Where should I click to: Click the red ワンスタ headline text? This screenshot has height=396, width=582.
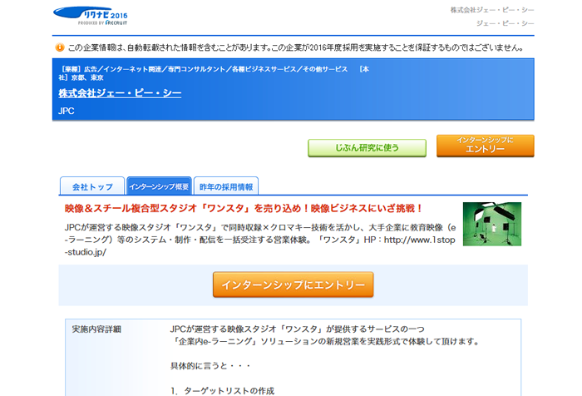(244, 209)
